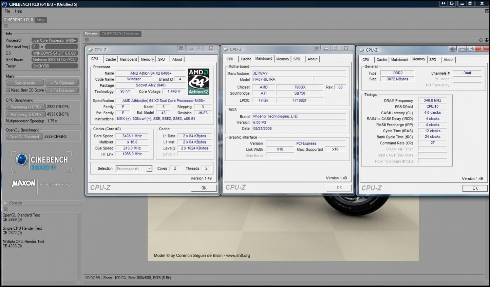Click the extra title-bar button on the Mainboard CPU-Z window

[x=317, y=48]
